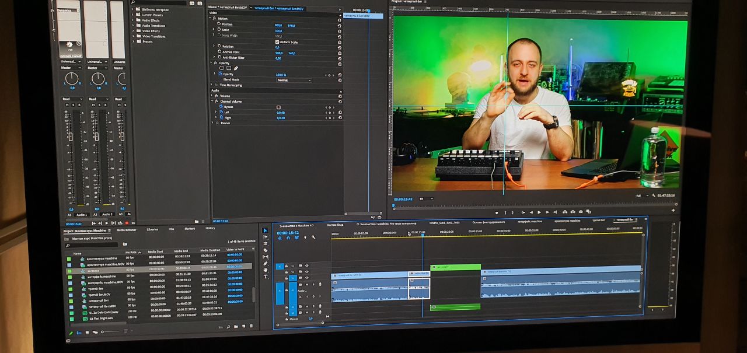Image resolution: width=747 pixels, height=353 pixels.
Task: Switch Project panel to list view
Action: coord(79,333)
